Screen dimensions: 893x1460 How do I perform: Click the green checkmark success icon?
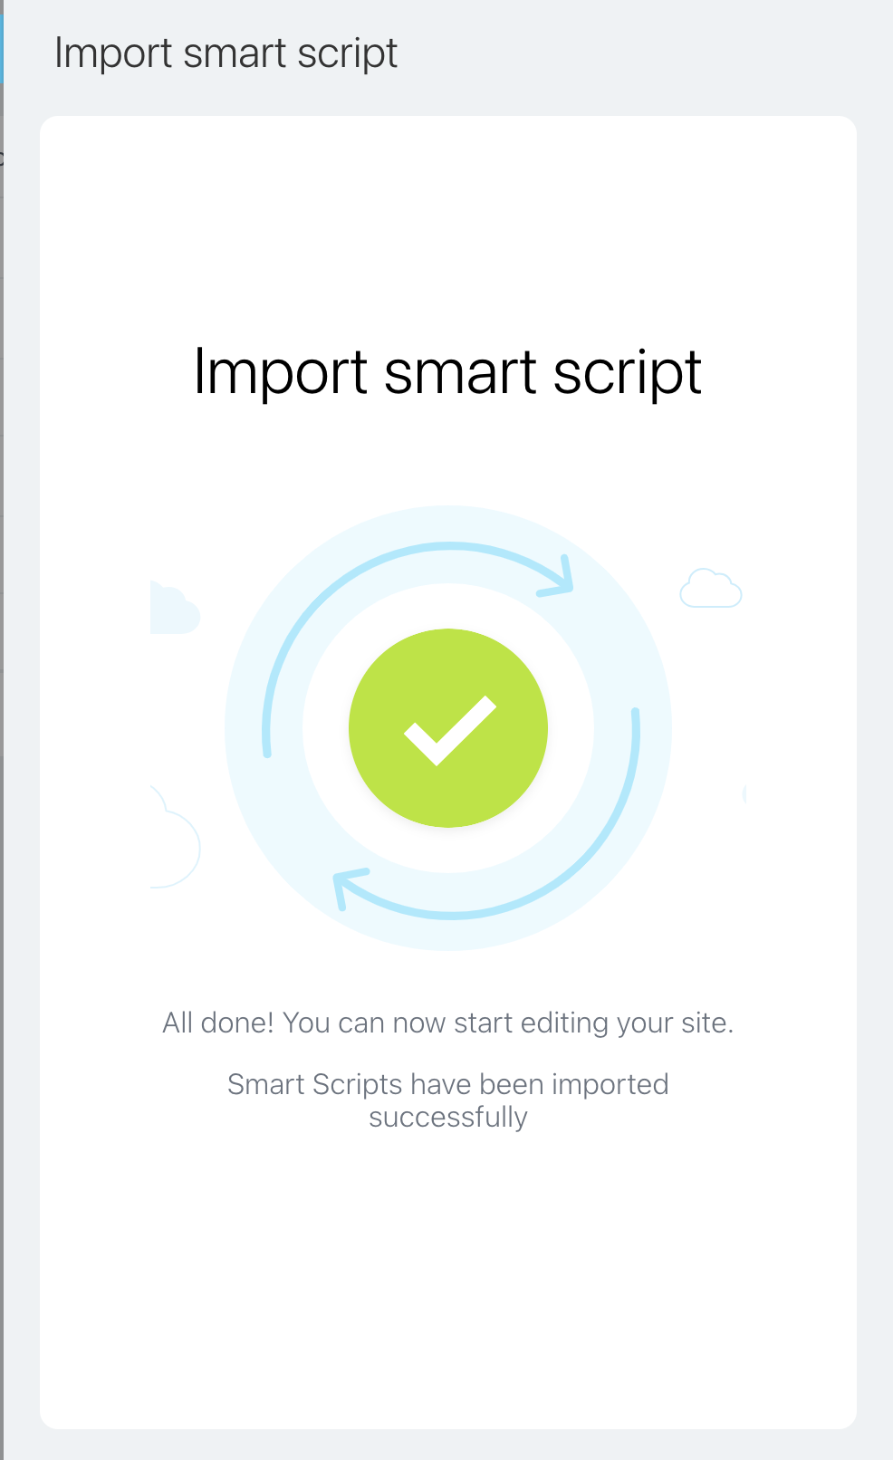tap(448, 727)
